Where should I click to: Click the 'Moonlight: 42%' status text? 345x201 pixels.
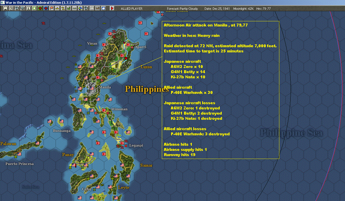click(x=243, y=9)
